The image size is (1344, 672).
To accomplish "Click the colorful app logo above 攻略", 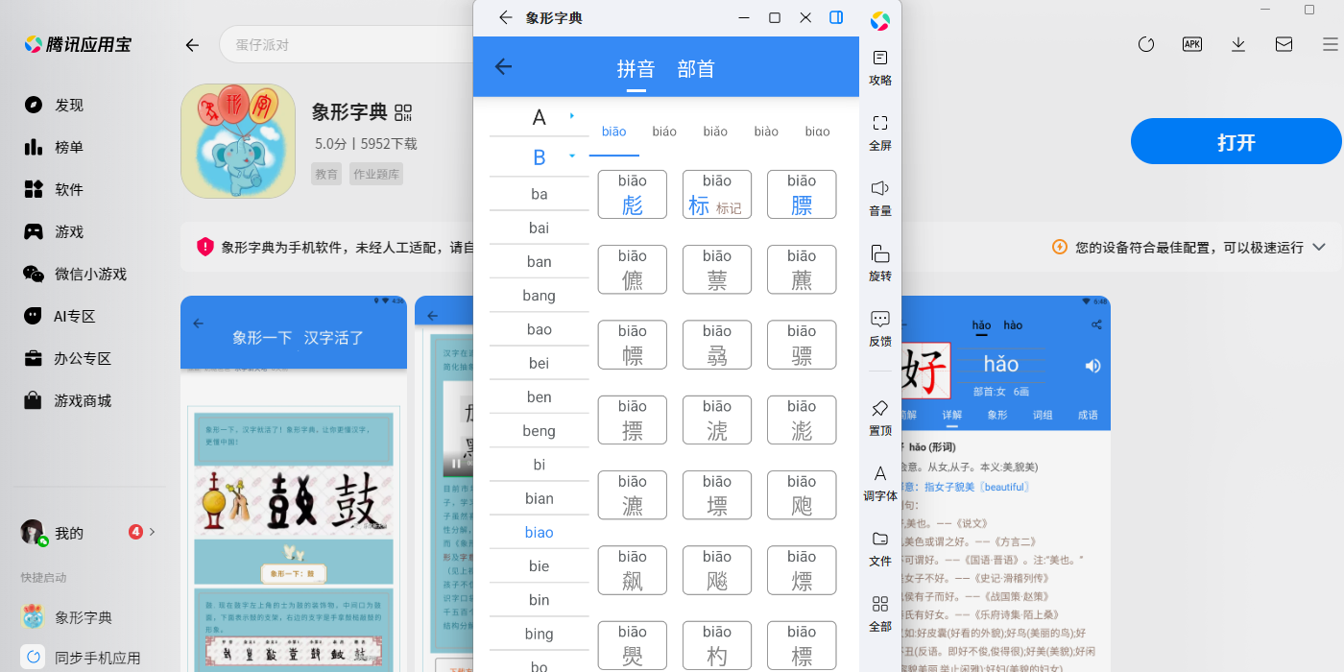I will (880, 19).
